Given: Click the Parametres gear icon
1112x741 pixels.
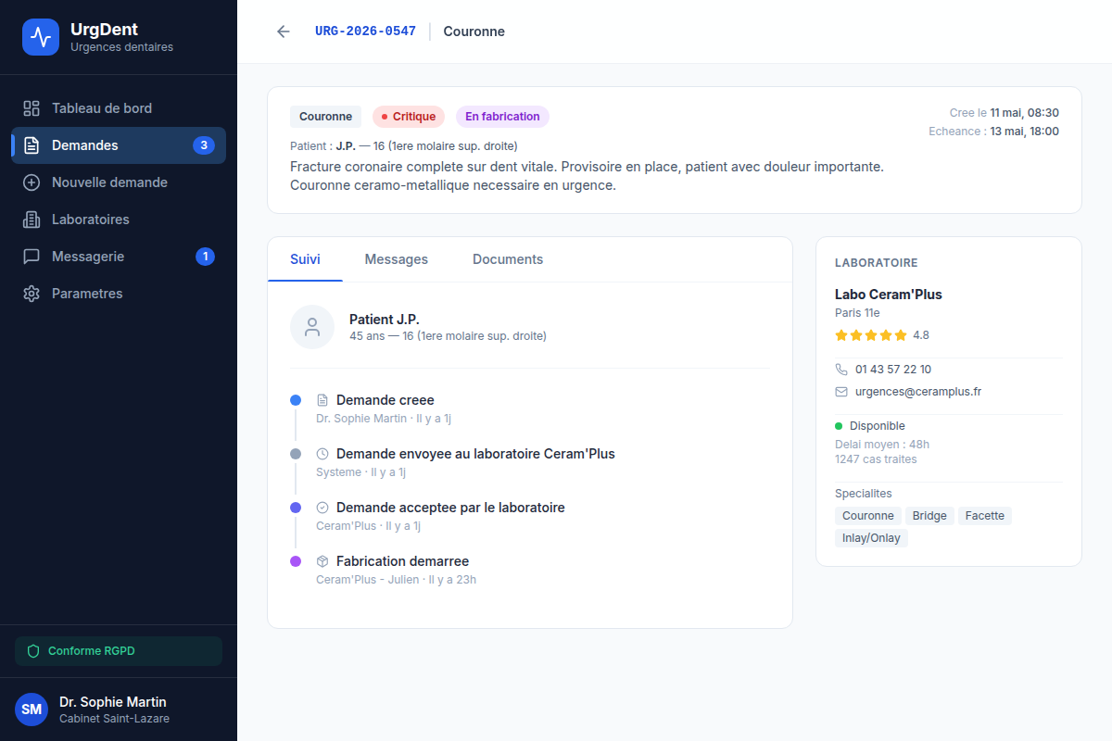Looking at the screenshot, I should [x=32, y=294].
